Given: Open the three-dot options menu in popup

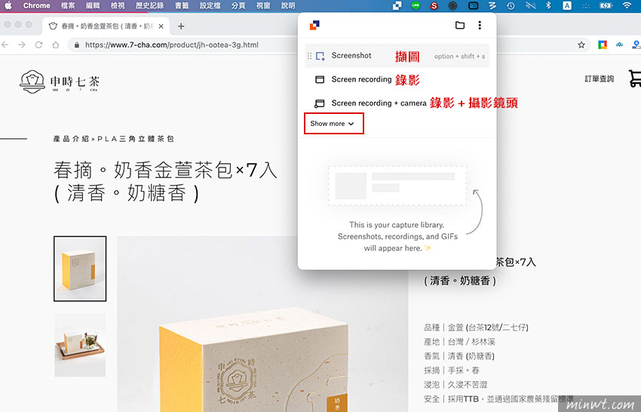Looking at the screenshot, I should [x=480, y=26].
